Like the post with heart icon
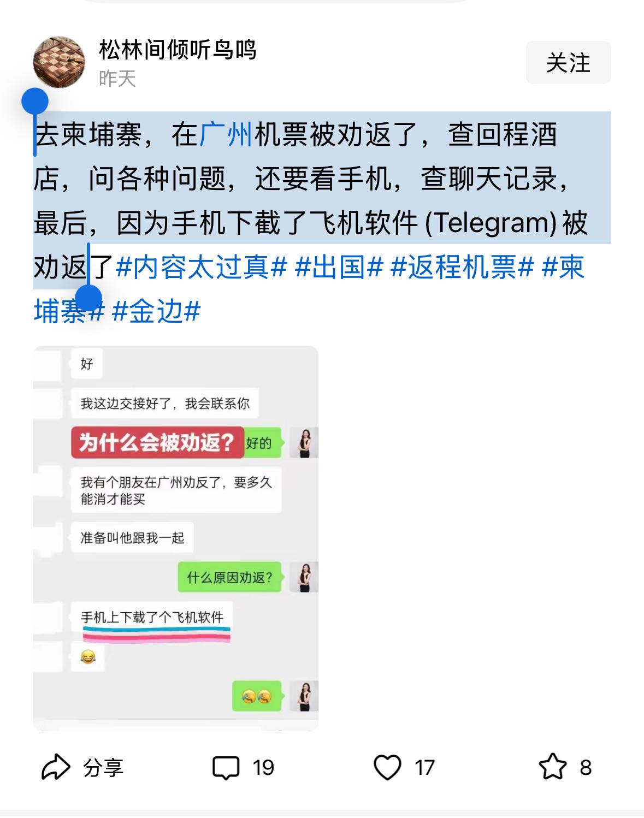 [x=387, y=767]
